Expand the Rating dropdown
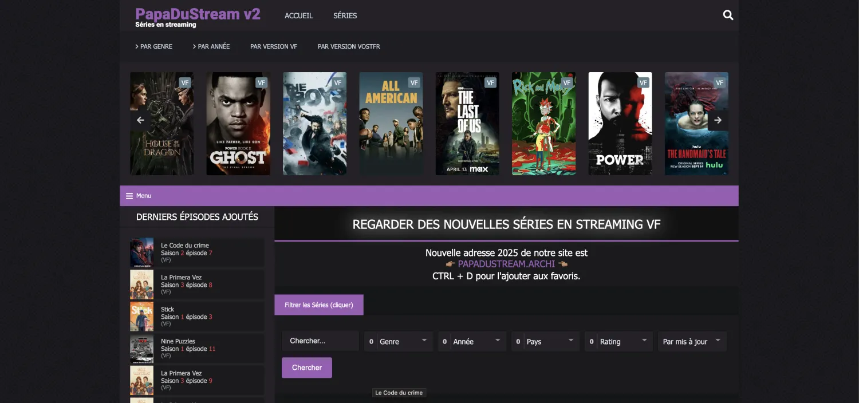 [x=618, y=341]
